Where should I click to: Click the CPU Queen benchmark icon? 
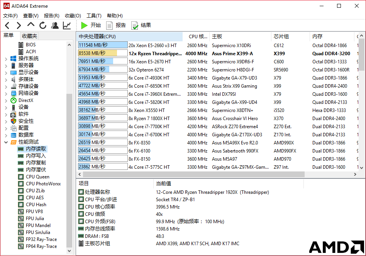click(21, 177)
